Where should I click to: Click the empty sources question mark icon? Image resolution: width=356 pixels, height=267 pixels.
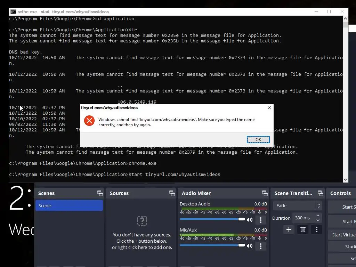click(142, 221)
